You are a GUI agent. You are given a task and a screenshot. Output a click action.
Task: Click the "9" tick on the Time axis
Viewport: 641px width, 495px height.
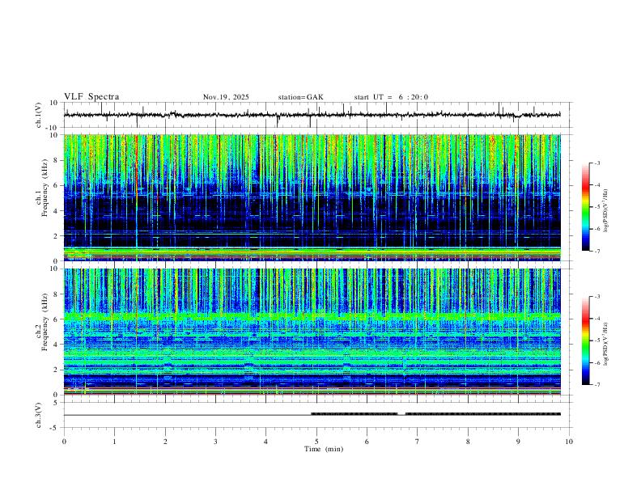point(518,442)
